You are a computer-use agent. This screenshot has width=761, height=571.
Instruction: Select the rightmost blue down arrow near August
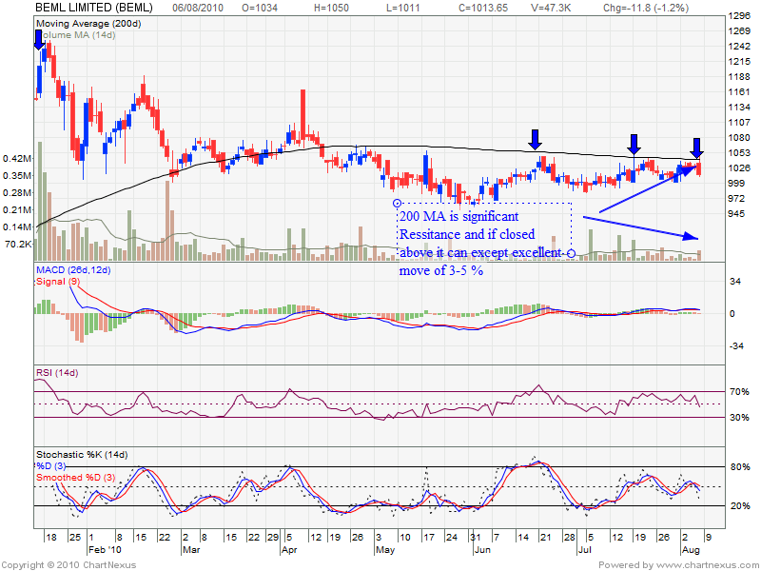click(696, 148)
